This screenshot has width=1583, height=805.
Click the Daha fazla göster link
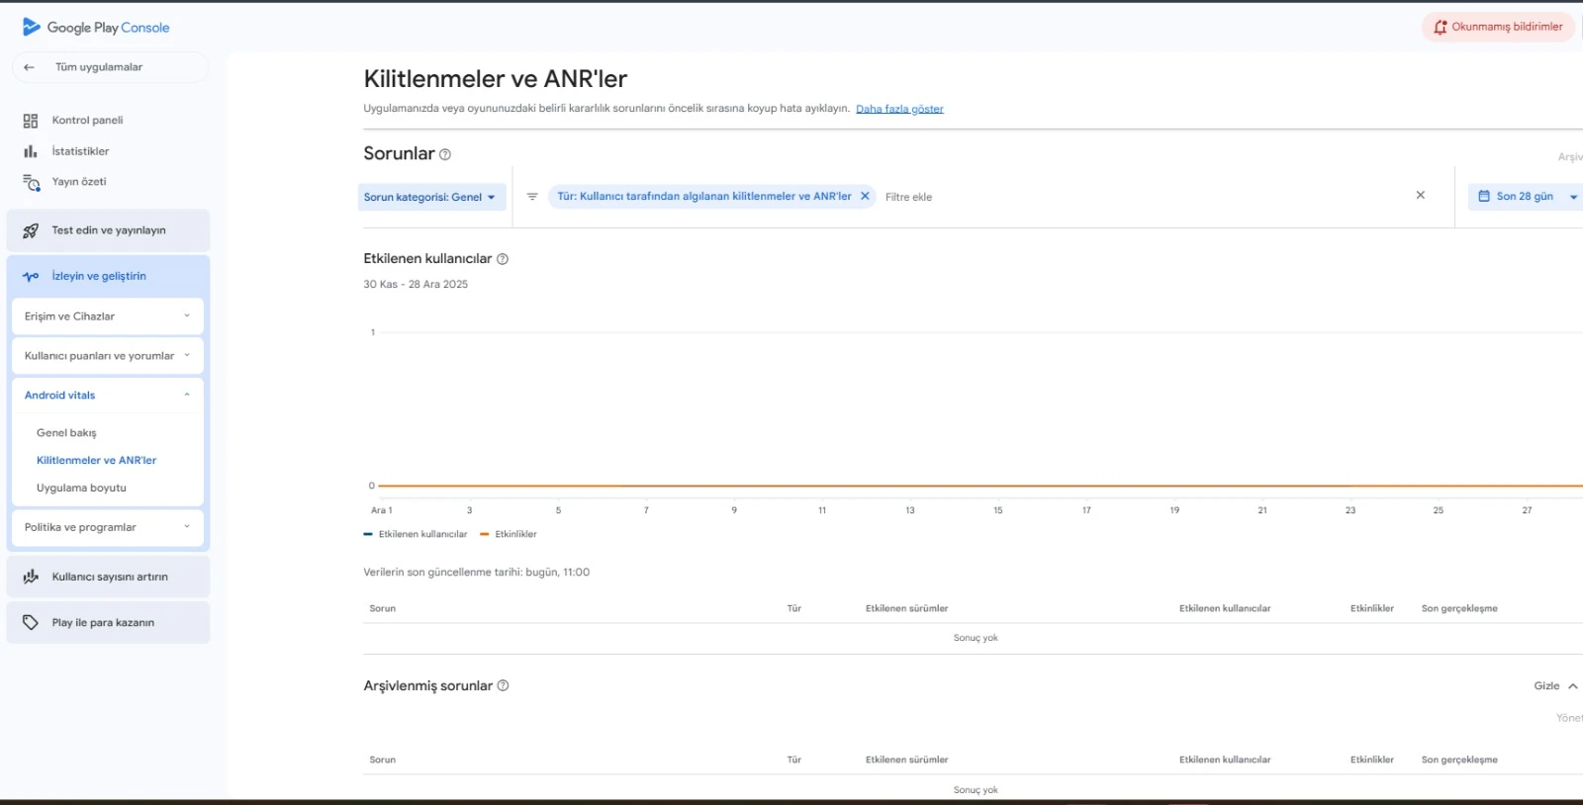point(899,109)
